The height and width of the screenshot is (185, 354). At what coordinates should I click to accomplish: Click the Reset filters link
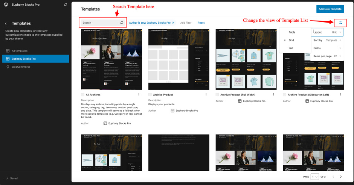tap(201, 23)
